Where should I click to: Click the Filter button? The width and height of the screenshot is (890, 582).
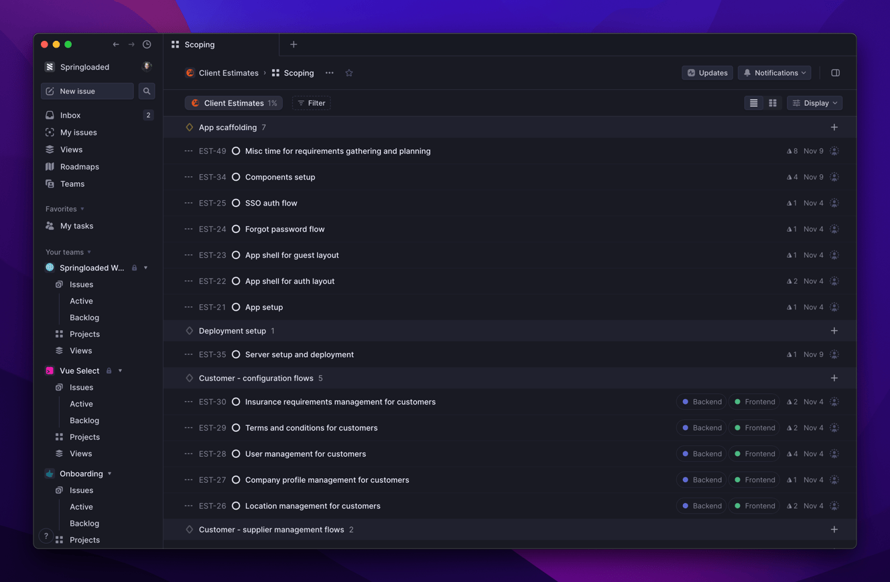[x=312, y=103]
